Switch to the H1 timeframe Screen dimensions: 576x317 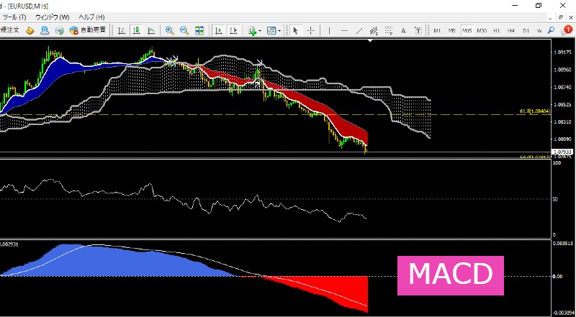pyautogui.click(x=497, y=31)
